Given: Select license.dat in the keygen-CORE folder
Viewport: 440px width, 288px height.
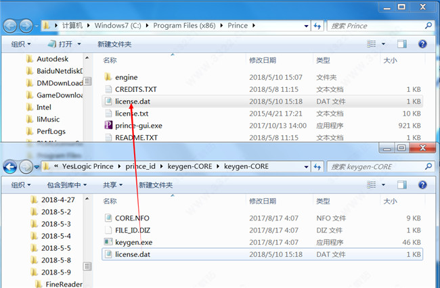Looking at the screenshot, I should pyautogui.click(x=262, y=254).
